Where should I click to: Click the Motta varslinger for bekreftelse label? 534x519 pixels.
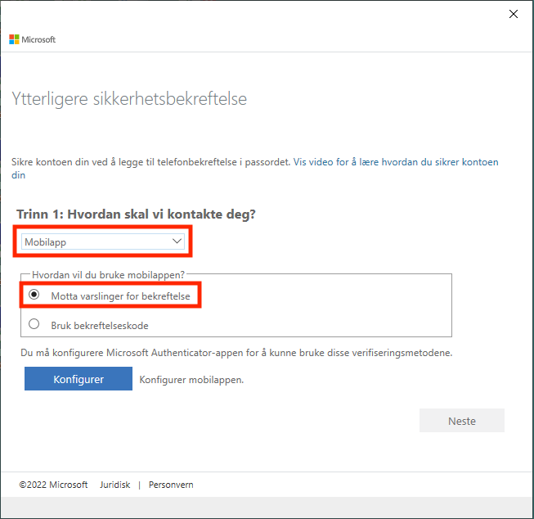click(x=120, y=296)
